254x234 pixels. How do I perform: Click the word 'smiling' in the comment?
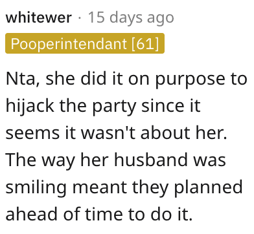tap(36, 188)
